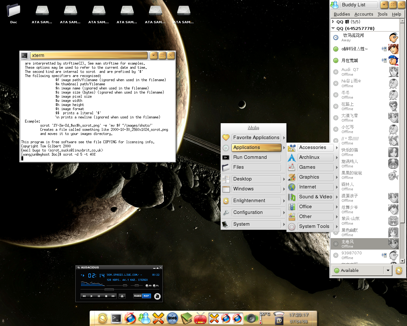Click the Files folder icon in Main menu

[x=226, y=167]
